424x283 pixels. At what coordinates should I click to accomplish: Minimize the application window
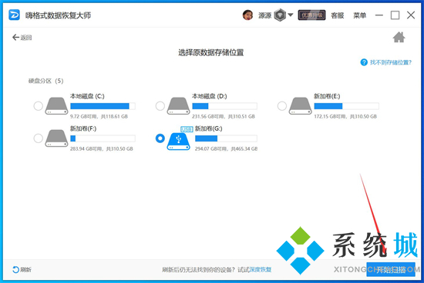pos(379,15)
